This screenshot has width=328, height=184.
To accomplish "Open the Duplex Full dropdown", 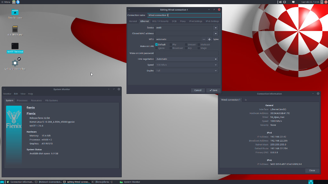I will coord(187,71).
